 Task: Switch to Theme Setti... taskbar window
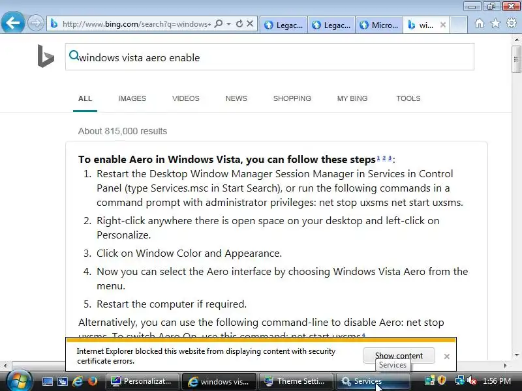(296, 381)
